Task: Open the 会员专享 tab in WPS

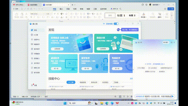Action: click(103, 9)
